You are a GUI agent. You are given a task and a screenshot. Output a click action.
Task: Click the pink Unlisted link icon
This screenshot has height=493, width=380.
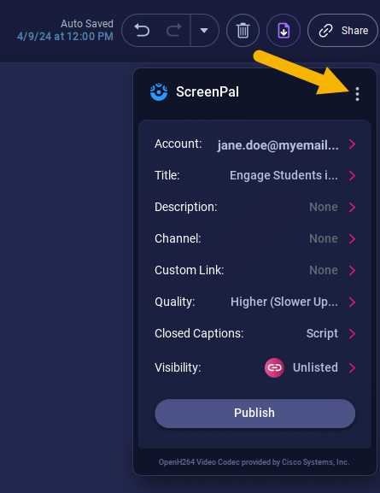pos(274,367)
